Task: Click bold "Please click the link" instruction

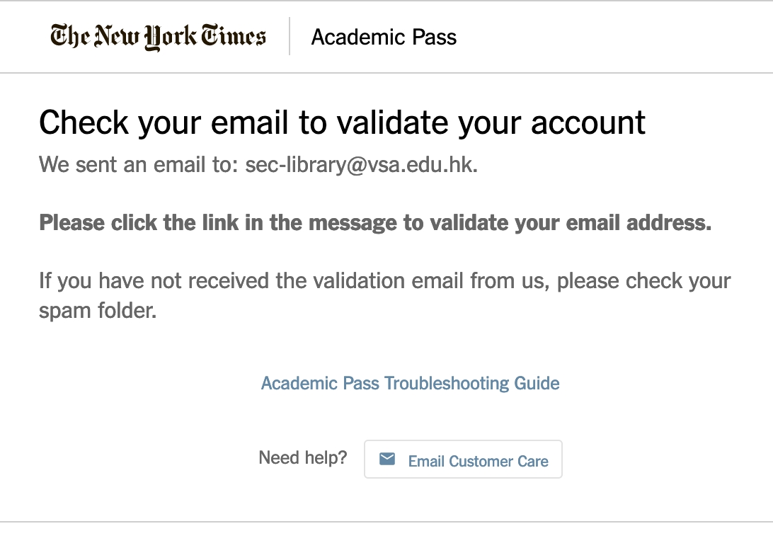Action: (375, 223)
